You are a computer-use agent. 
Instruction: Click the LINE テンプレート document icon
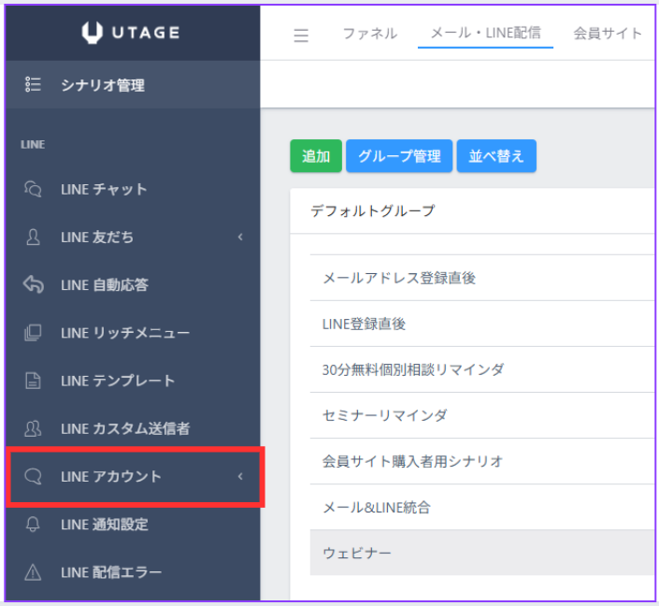tap(33, 381)
